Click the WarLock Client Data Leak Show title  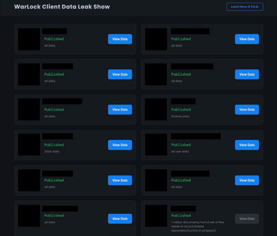click(62, 7)
